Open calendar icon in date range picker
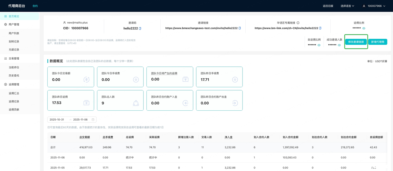The image size is (393, 171). coord(93,120)
